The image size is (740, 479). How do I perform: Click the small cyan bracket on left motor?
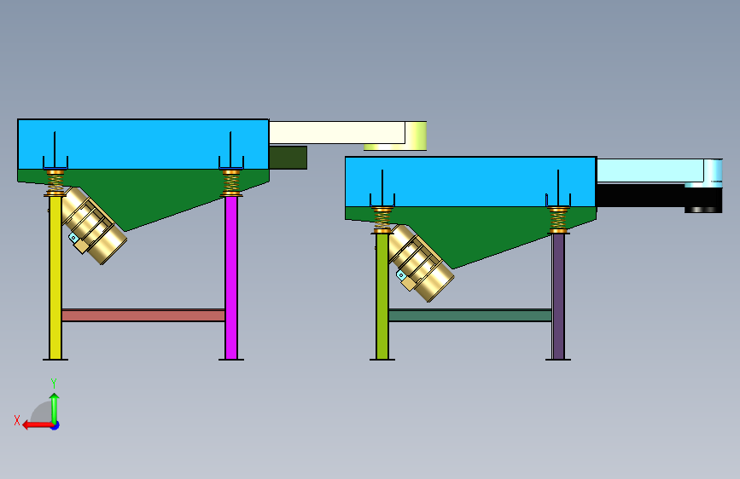pos(73,238)
